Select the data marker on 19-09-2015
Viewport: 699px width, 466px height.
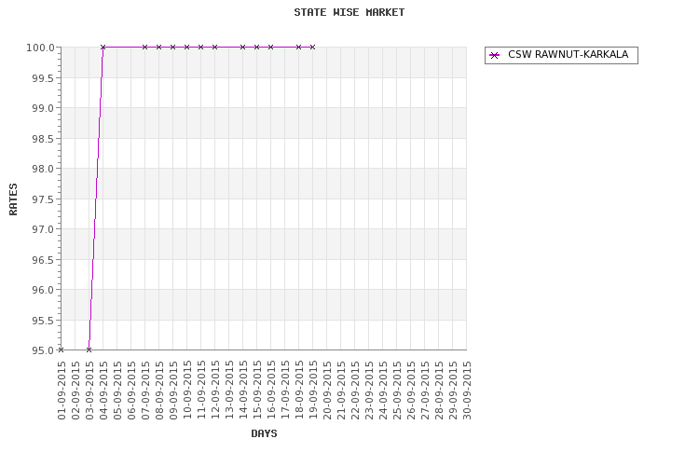point(312,47)
